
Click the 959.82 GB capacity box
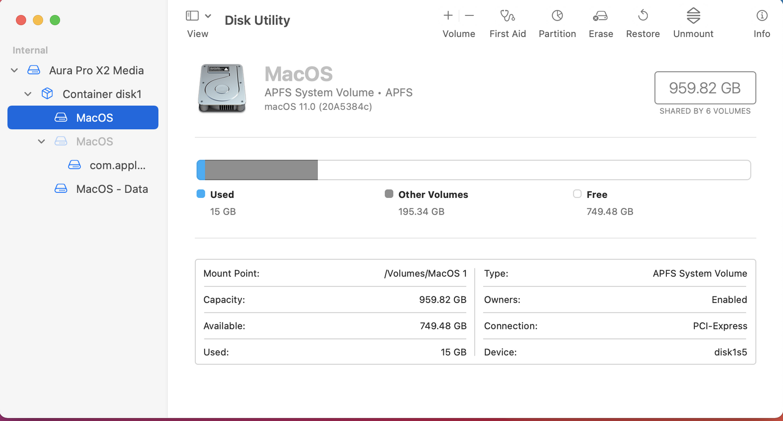705,88
